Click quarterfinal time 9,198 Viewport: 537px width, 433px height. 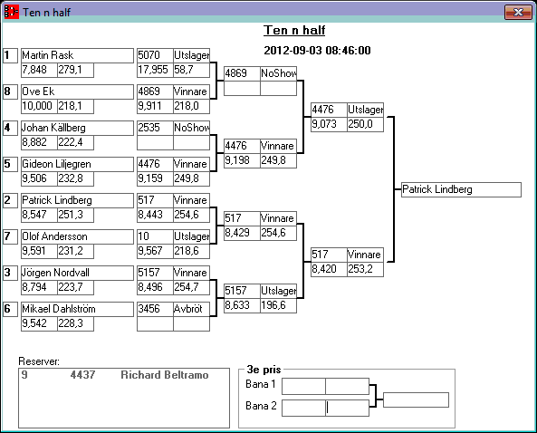pos(242,160)
